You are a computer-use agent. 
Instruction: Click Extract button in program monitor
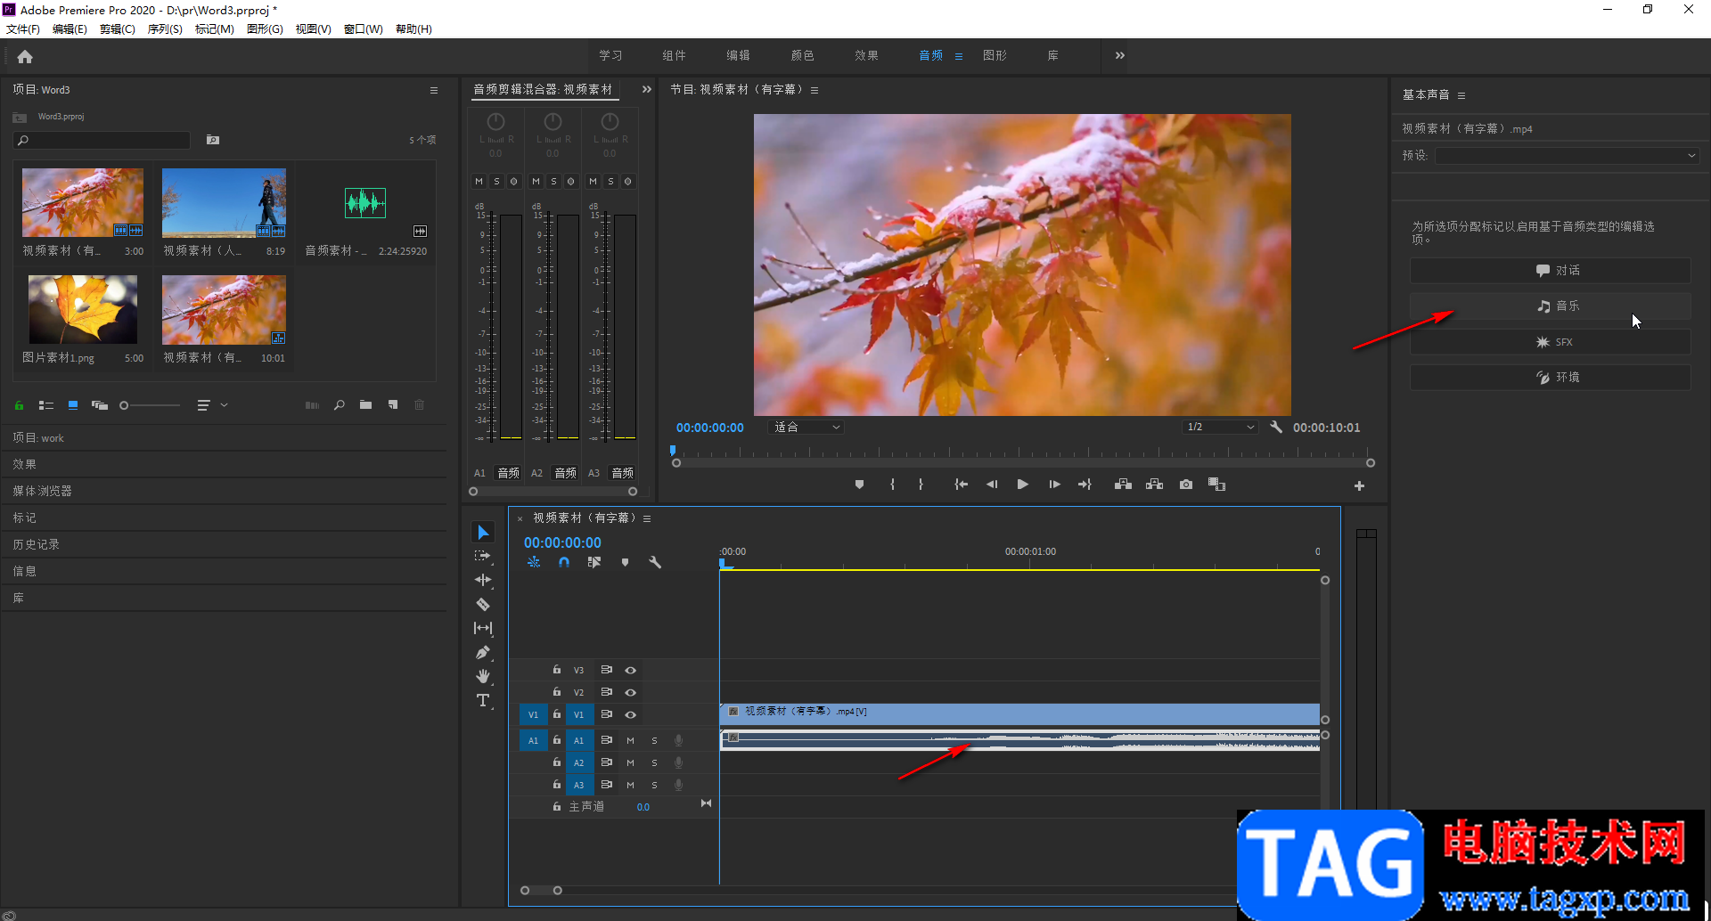click(x=1155, y=485)
